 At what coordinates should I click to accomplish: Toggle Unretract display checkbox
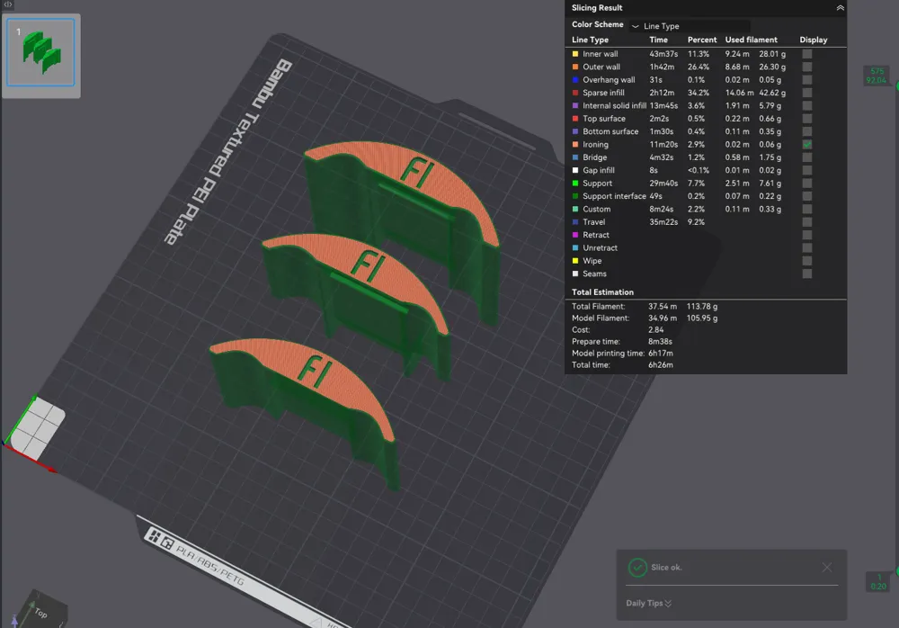[807, 248]
